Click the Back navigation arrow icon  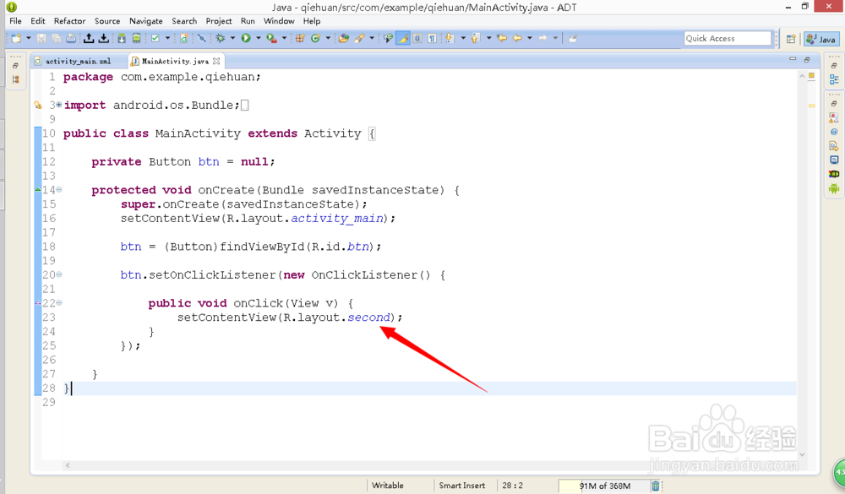pos(517,38)
